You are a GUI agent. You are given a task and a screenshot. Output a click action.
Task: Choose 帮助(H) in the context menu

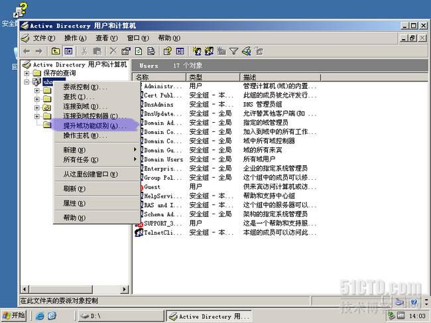tap(96, 218)
